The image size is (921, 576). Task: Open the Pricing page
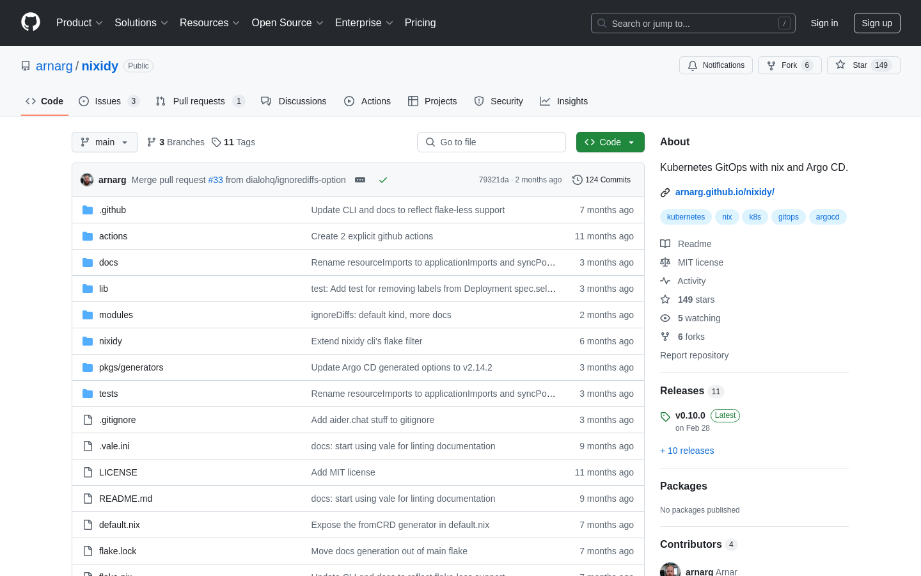[x=420, y=23]
